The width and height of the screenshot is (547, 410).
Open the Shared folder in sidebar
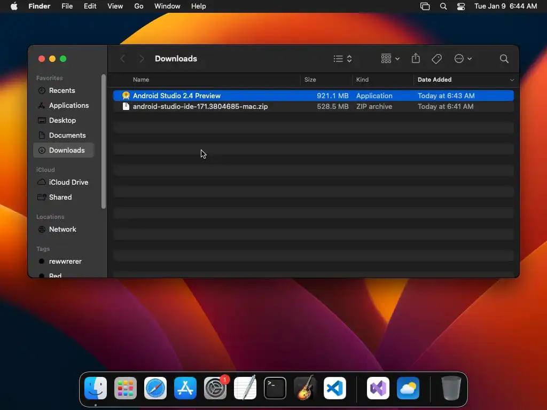(x=64, y=198)
